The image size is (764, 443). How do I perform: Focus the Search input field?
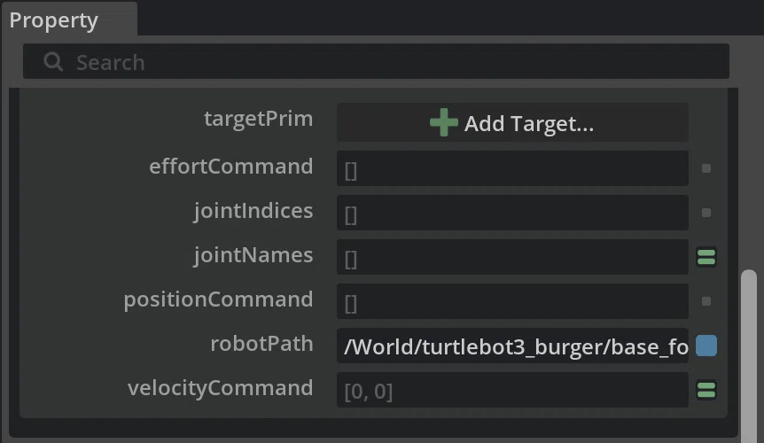(376, 61)
